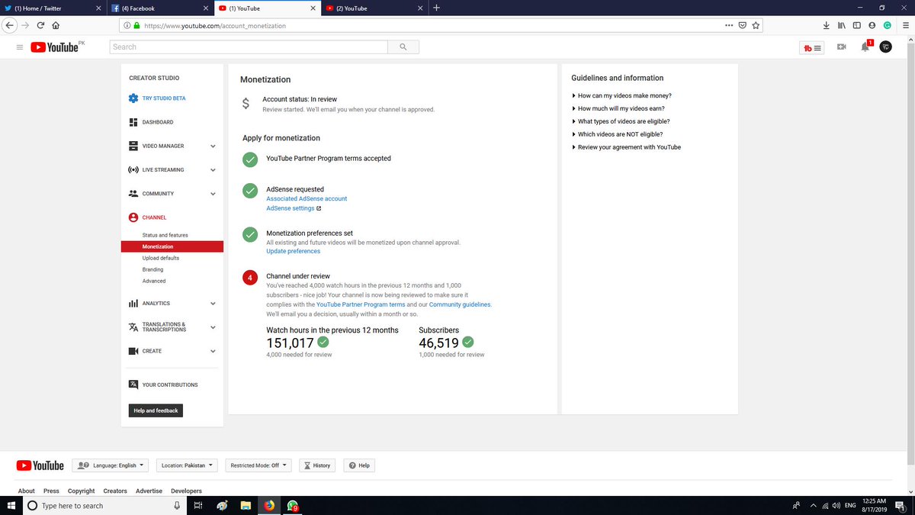
Task: Click the create video camera icon
Action: pos(842,47)
